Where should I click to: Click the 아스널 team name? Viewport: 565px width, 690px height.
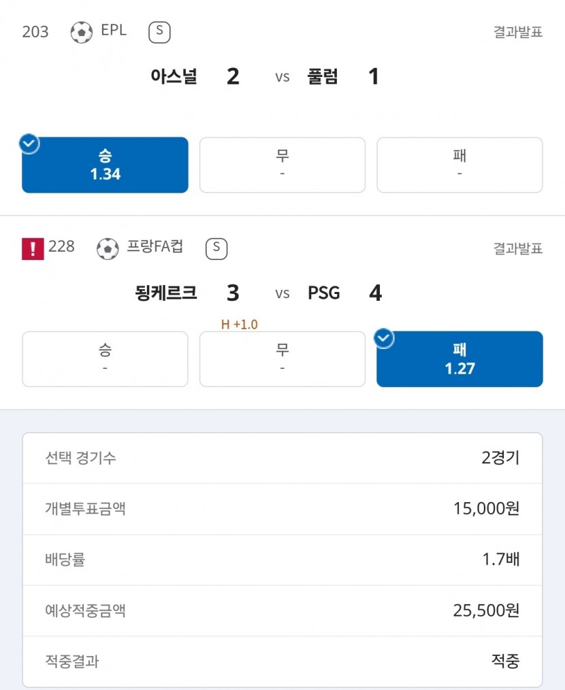pos(174,76)
